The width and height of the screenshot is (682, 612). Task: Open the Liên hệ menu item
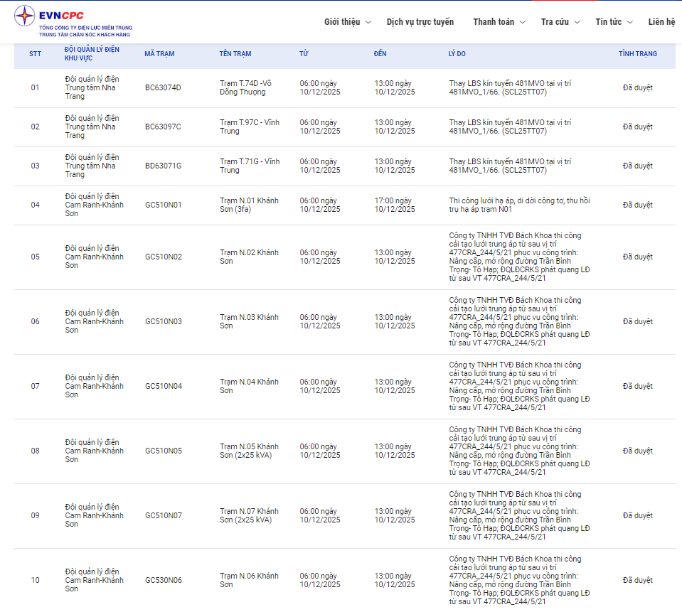click(661, 22)
